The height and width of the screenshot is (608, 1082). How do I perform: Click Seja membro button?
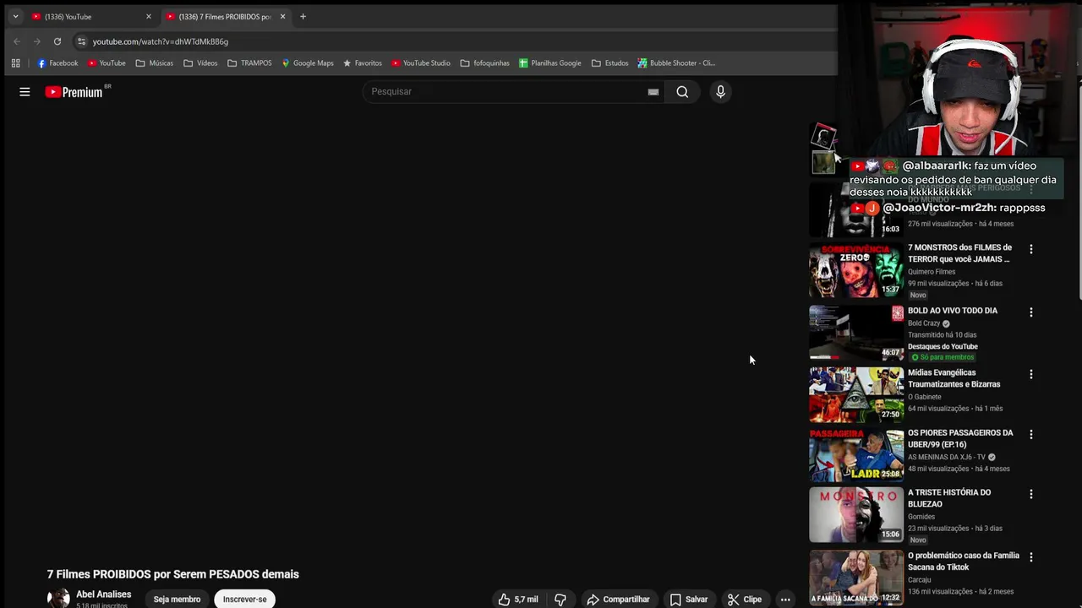pyautogui.click(x=177, y=600)
